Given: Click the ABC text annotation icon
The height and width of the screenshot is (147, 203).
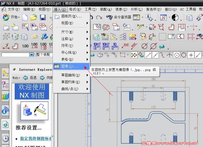Looking at the screenshot, I should click(x=133, y=36).
